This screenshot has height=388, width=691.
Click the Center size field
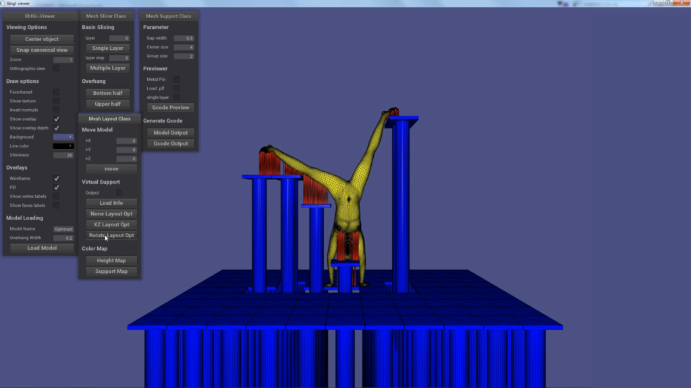tap(184, 47)
